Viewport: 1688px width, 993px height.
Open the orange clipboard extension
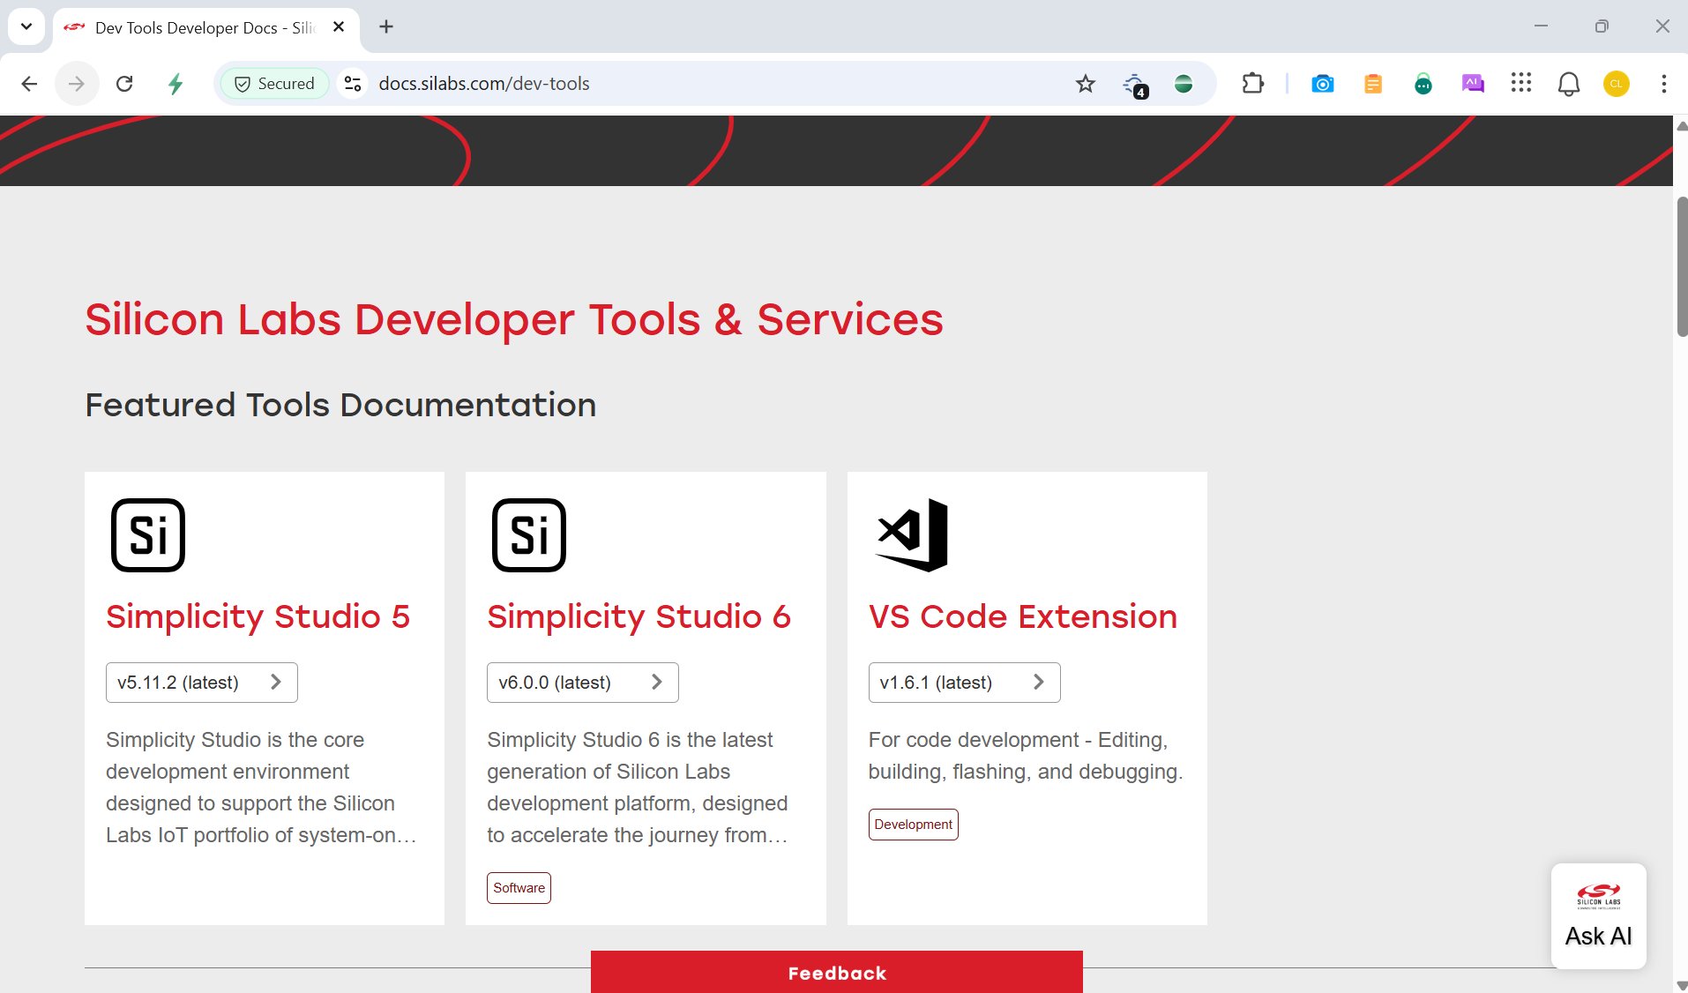[1372, 84]
